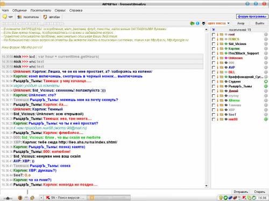Click the folder icon beside BILL
Viewport: 269px width, 201px height.
tap(222, 72)
